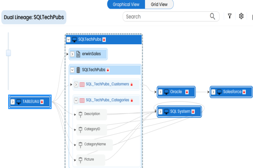This screenshot has height=168, width=253.
Task: Open the settings gear icon
Action: pos(241,16)
